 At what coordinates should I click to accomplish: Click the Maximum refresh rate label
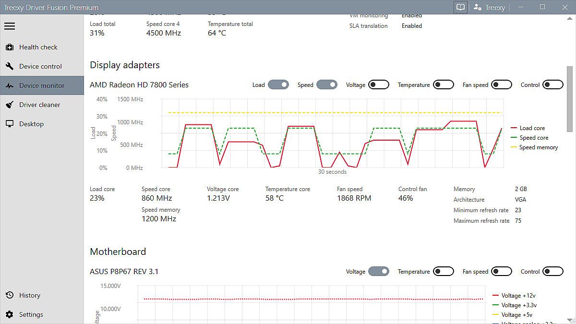[481, 221]
